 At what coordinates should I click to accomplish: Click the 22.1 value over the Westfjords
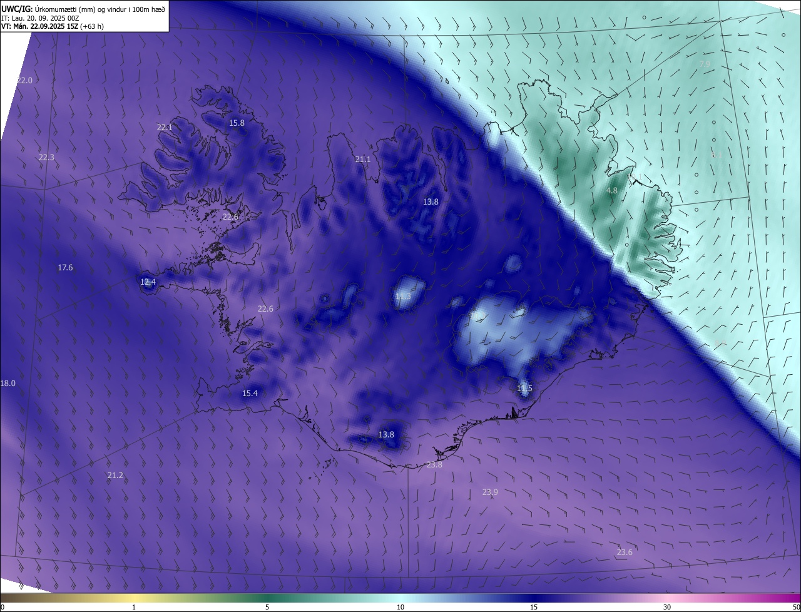pos(164,127)
